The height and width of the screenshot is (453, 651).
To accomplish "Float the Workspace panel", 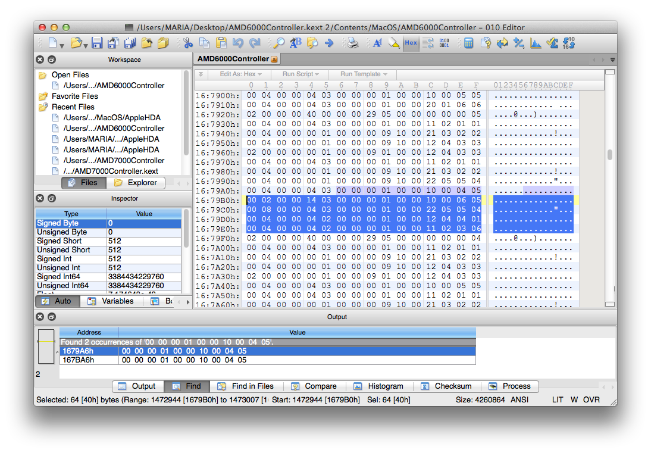I will pos(52,60).
